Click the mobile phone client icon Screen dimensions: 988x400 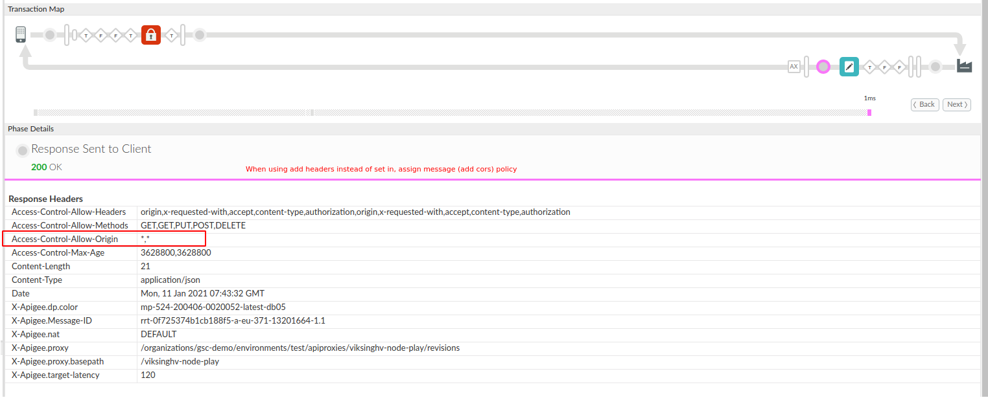tap(21, 35)
